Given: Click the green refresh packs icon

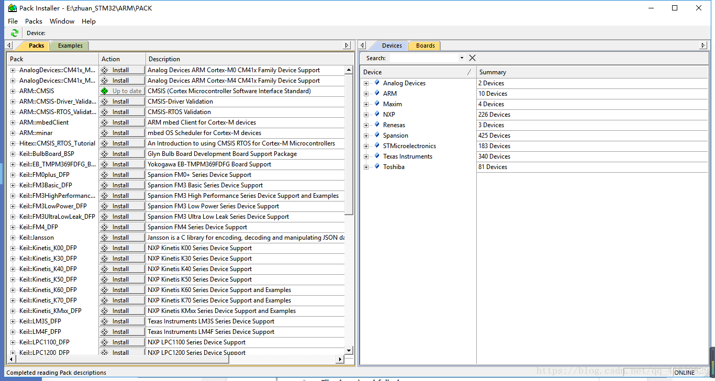Looking at the screenshot, I should point(14,33).
